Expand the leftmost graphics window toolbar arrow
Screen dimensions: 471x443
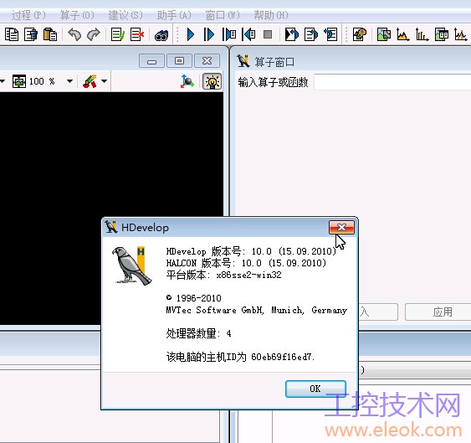click(3, 81)
